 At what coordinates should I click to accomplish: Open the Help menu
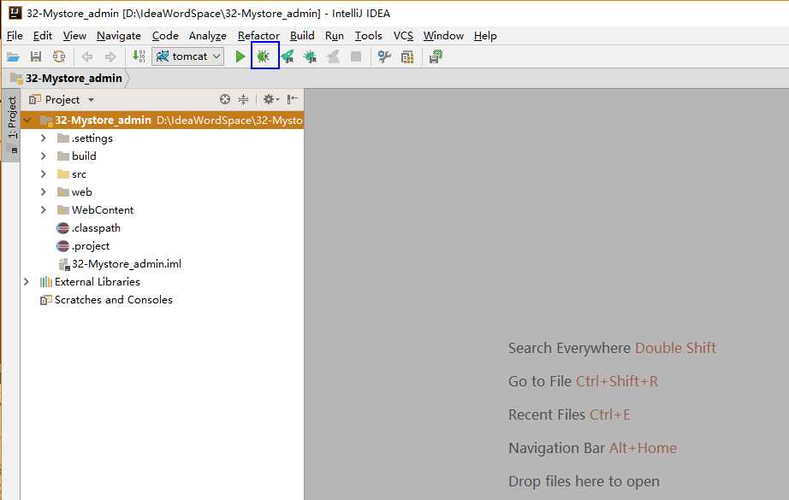click(x=485, y=36)
